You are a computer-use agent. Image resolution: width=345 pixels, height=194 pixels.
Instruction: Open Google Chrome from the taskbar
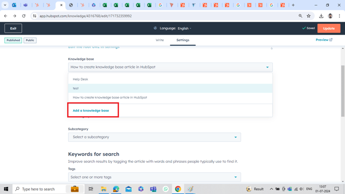pos(178,189)
